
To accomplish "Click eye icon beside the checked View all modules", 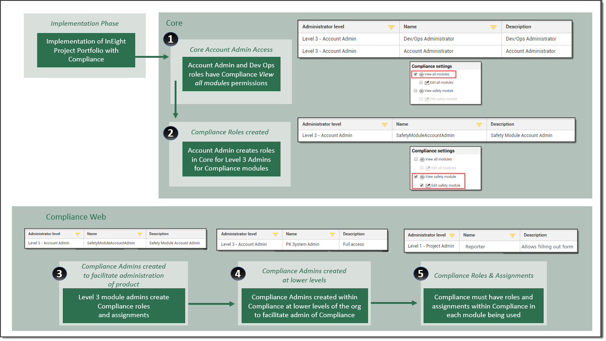I will click(x=421, y=74).
